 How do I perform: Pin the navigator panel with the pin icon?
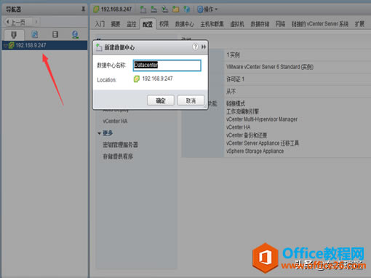point(83,9)
